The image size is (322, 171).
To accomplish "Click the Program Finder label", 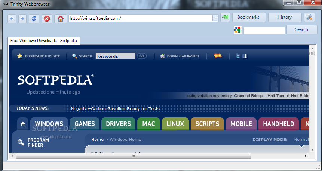I will pos(38,143).
